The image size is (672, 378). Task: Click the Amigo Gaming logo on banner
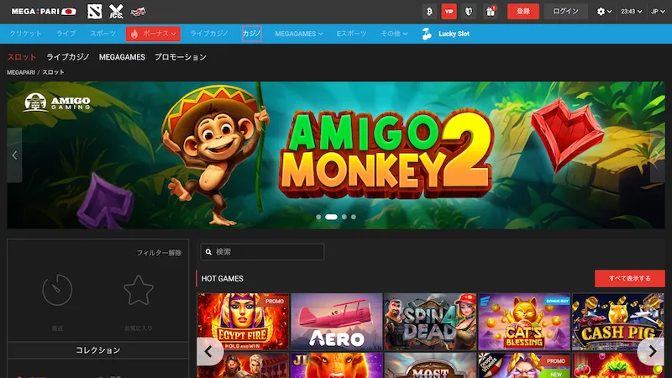tap(57, 102)
